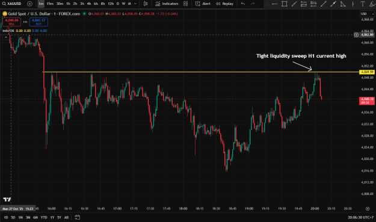Click the yellow 4,049.99 price label
This screenshot has width=376, height=222.
coord(367,72)
